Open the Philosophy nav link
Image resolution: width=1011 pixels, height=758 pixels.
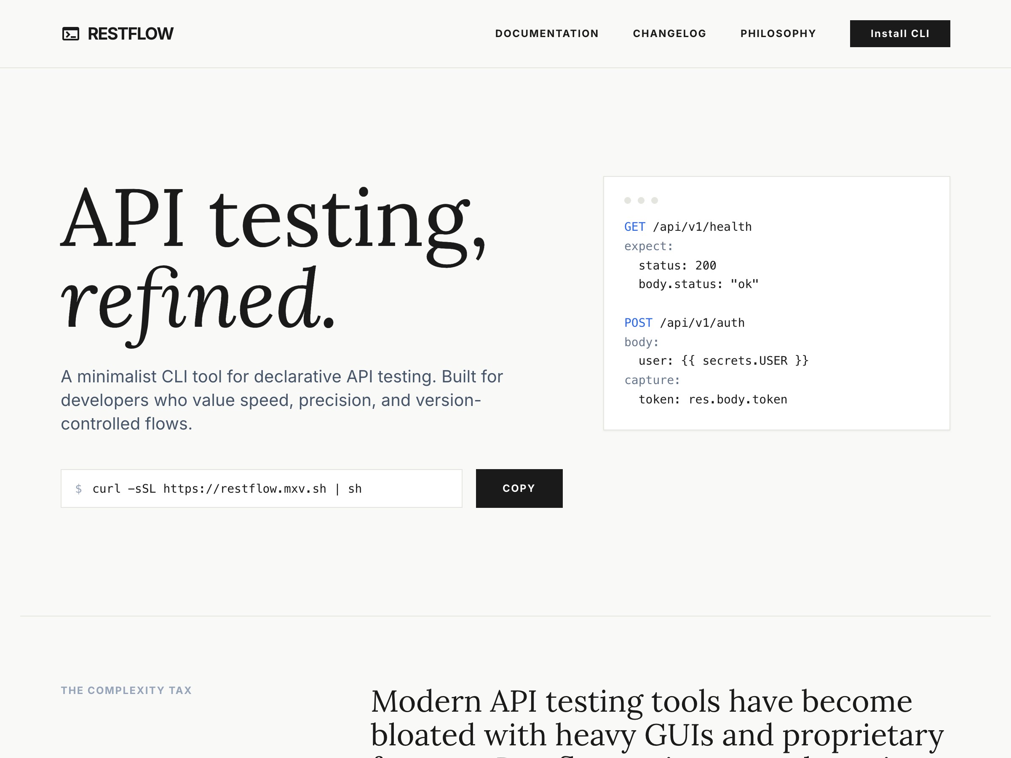tap(778, 34)
